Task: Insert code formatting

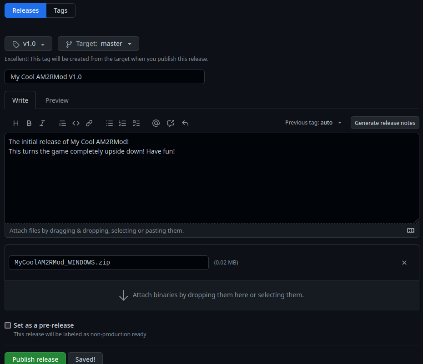Action: click(76, 123)
